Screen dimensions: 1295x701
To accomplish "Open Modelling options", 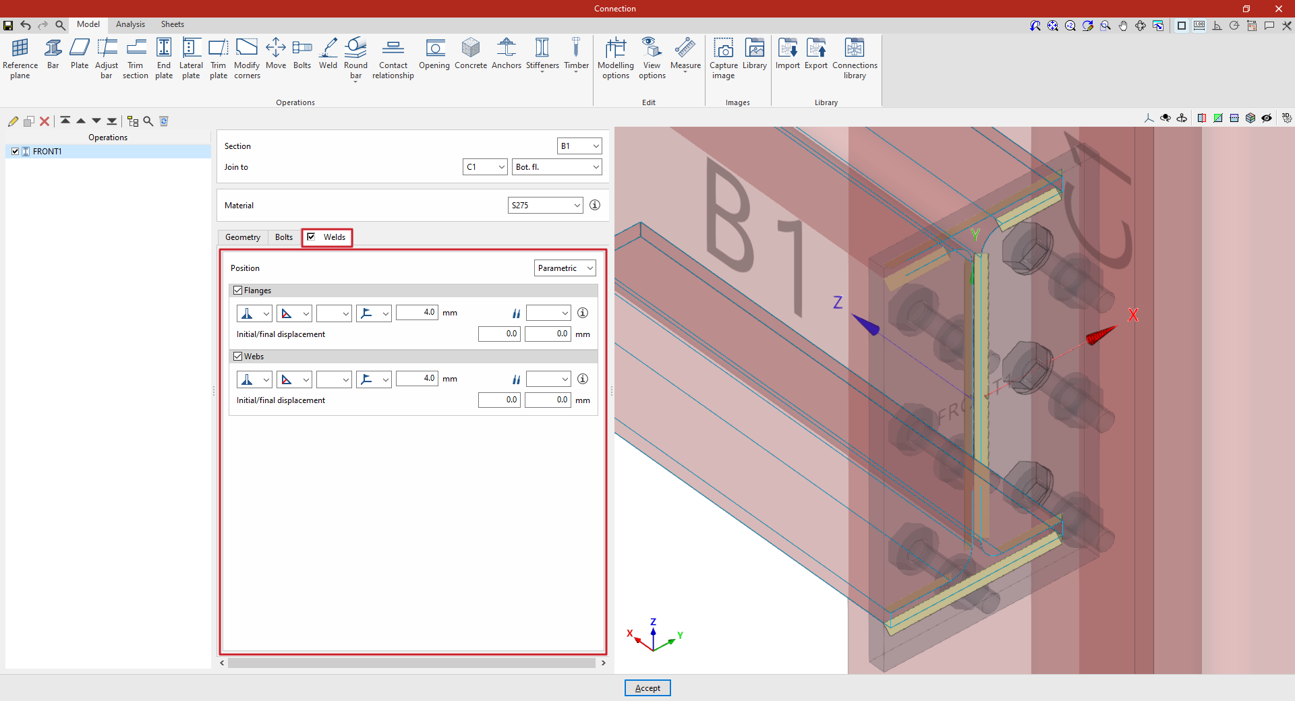I will pyautogui.click(x=616, y=59).
